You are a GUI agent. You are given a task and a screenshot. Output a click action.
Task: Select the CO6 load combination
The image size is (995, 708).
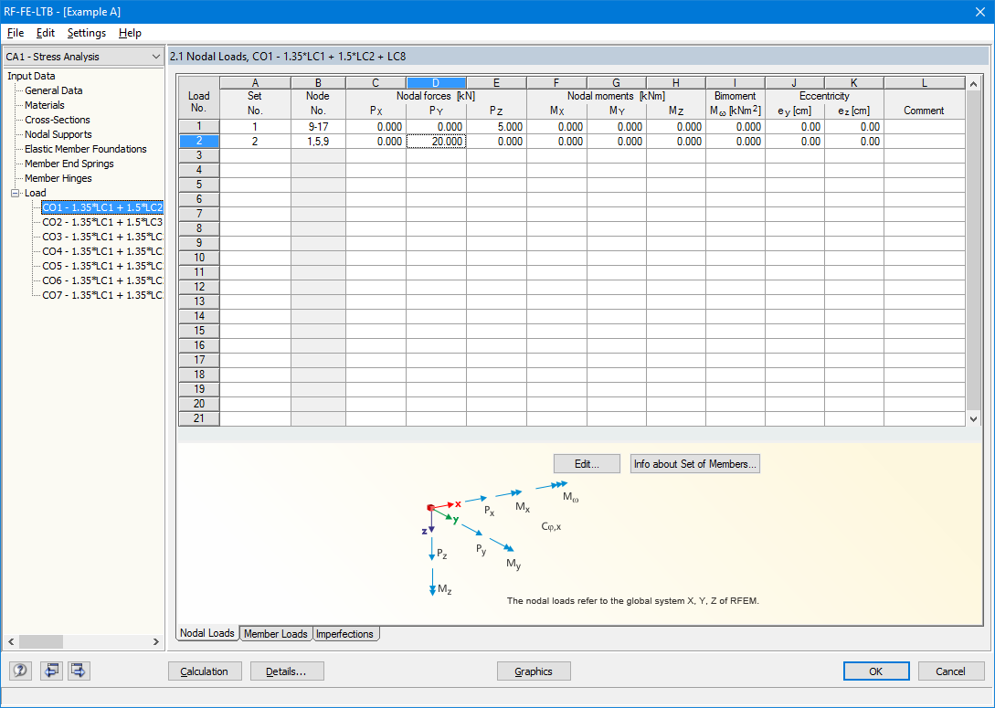102,280
